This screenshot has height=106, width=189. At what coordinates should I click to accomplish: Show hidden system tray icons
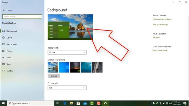150,103
